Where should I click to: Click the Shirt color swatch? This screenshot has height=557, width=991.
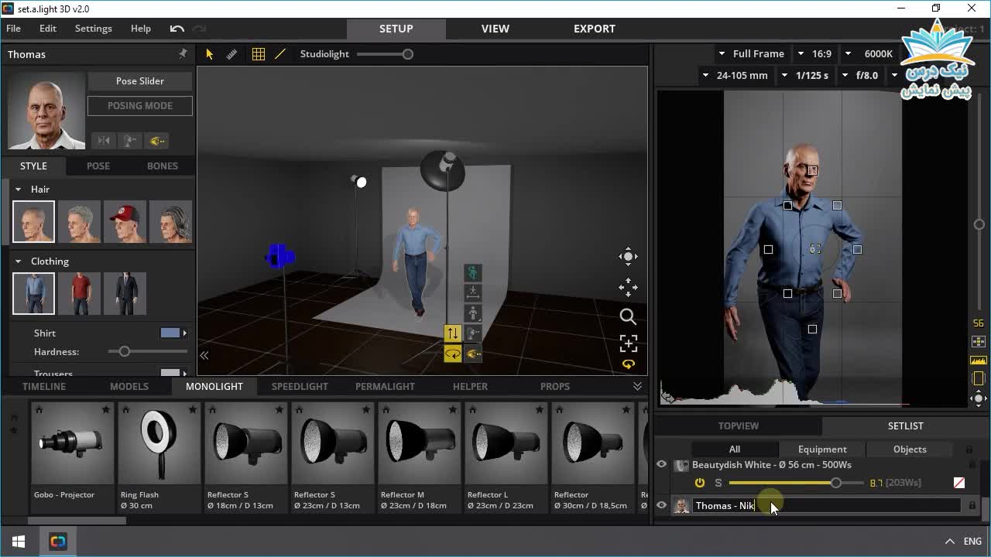[170, 333]
